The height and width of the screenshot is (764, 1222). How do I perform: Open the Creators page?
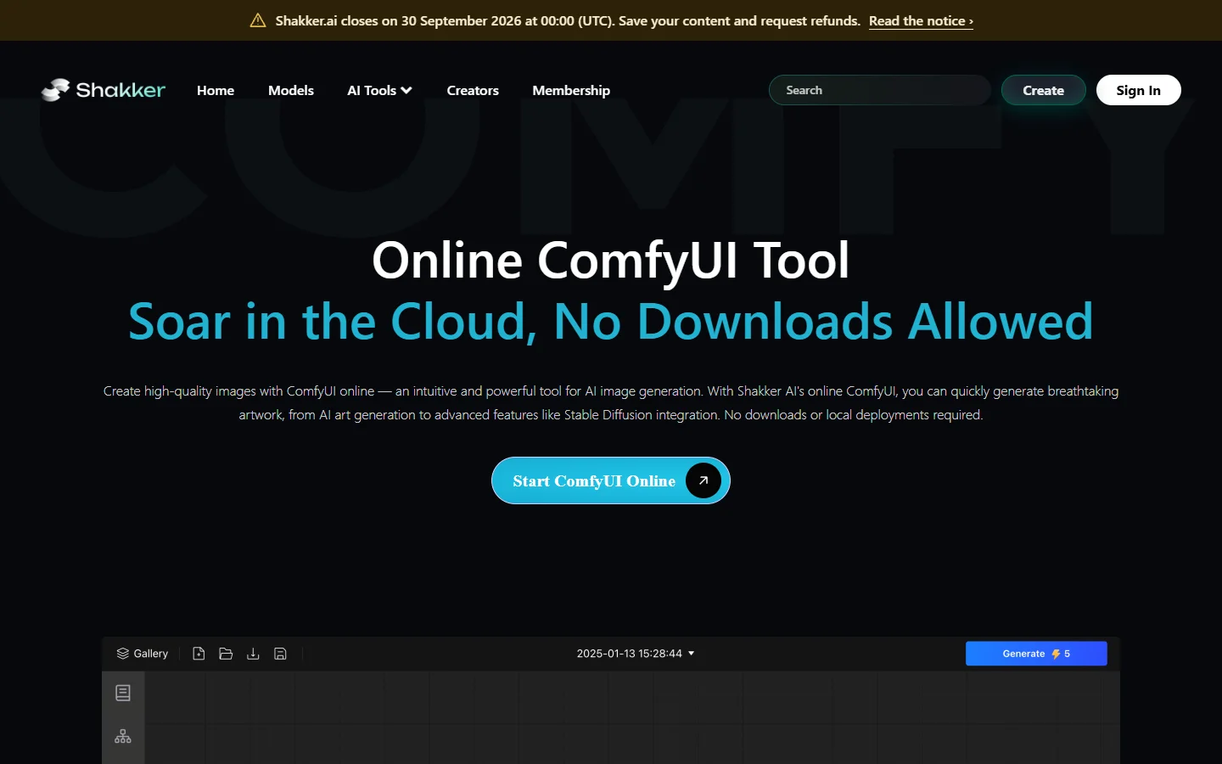pyautogui.click(x=473, y=90)
